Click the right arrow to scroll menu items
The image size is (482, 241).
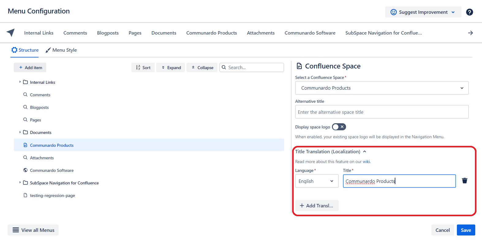point(470,33)
